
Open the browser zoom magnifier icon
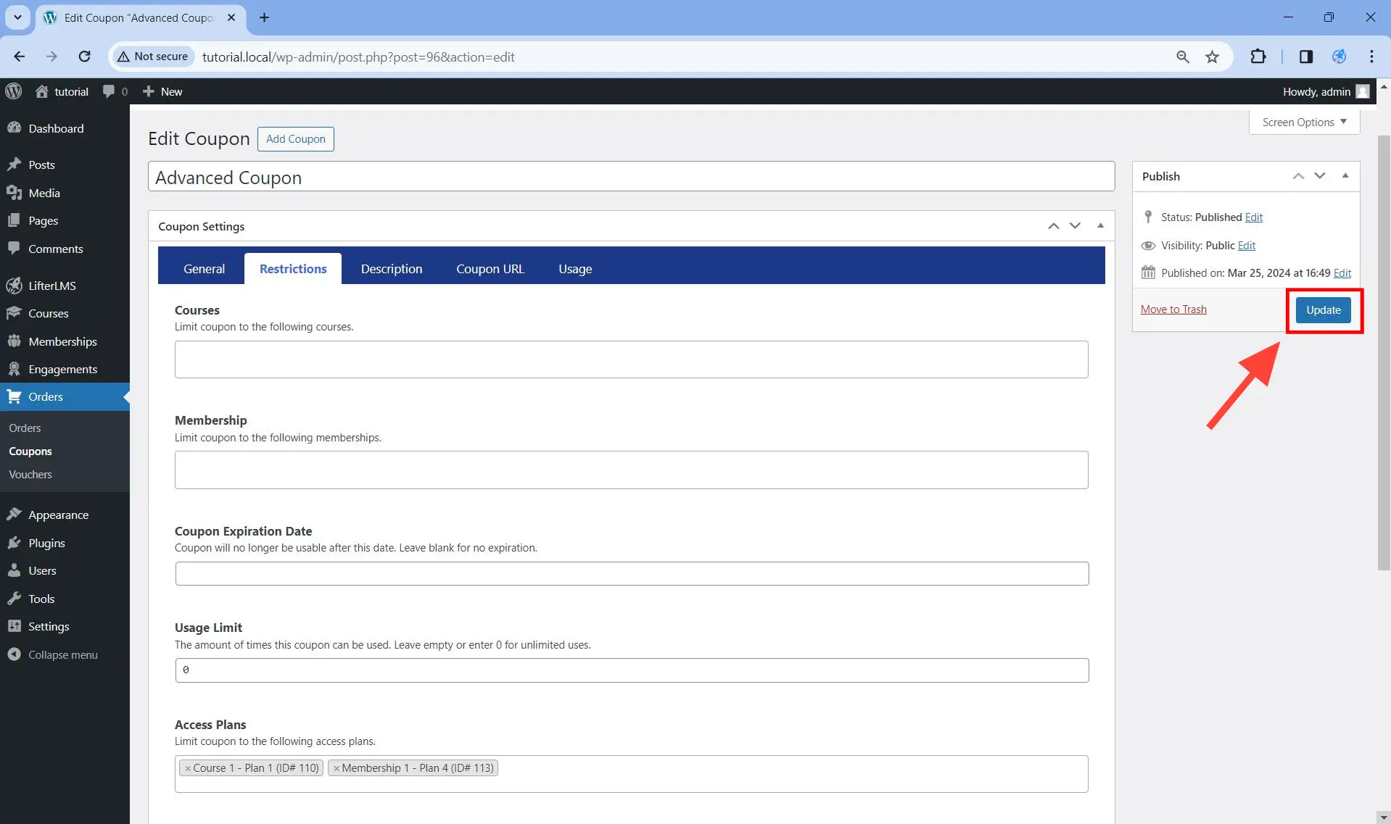(1183, 57)
